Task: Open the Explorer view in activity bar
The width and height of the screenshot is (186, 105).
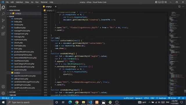Action: (x=3, y=7)
